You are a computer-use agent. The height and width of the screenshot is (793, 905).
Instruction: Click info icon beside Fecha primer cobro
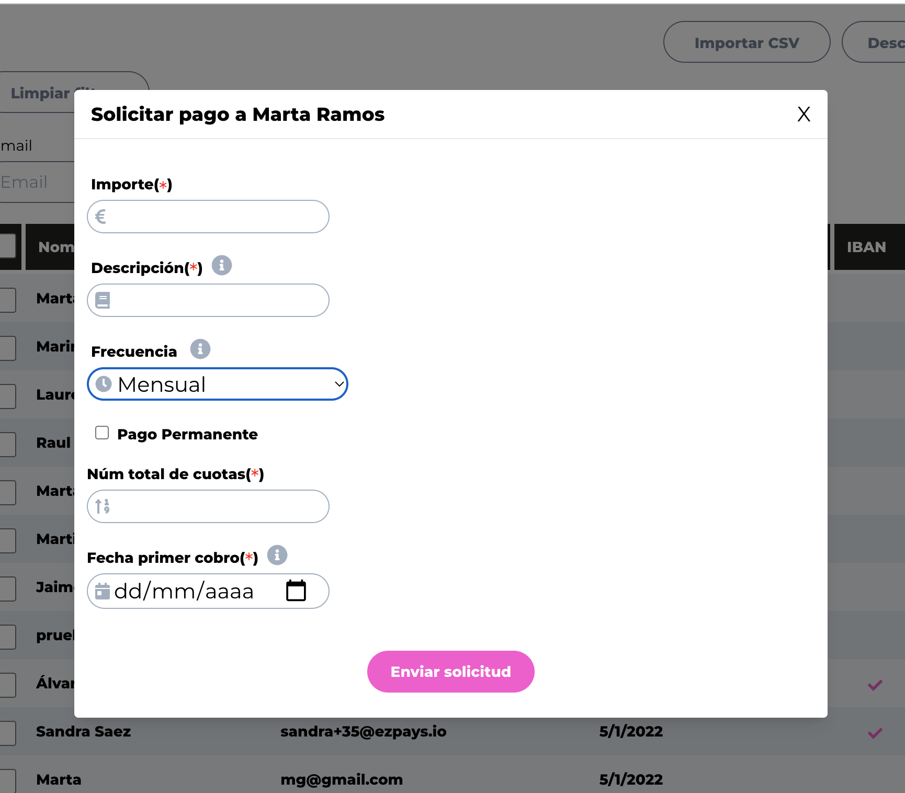[x=277, y=555]
